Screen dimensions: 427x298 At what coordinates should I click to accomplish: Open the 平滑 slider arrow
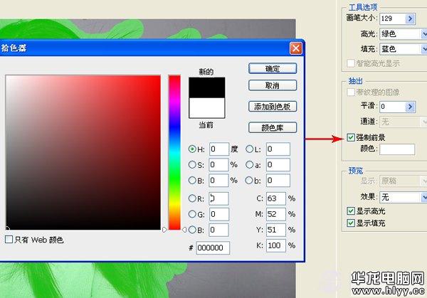click(410, 107)
